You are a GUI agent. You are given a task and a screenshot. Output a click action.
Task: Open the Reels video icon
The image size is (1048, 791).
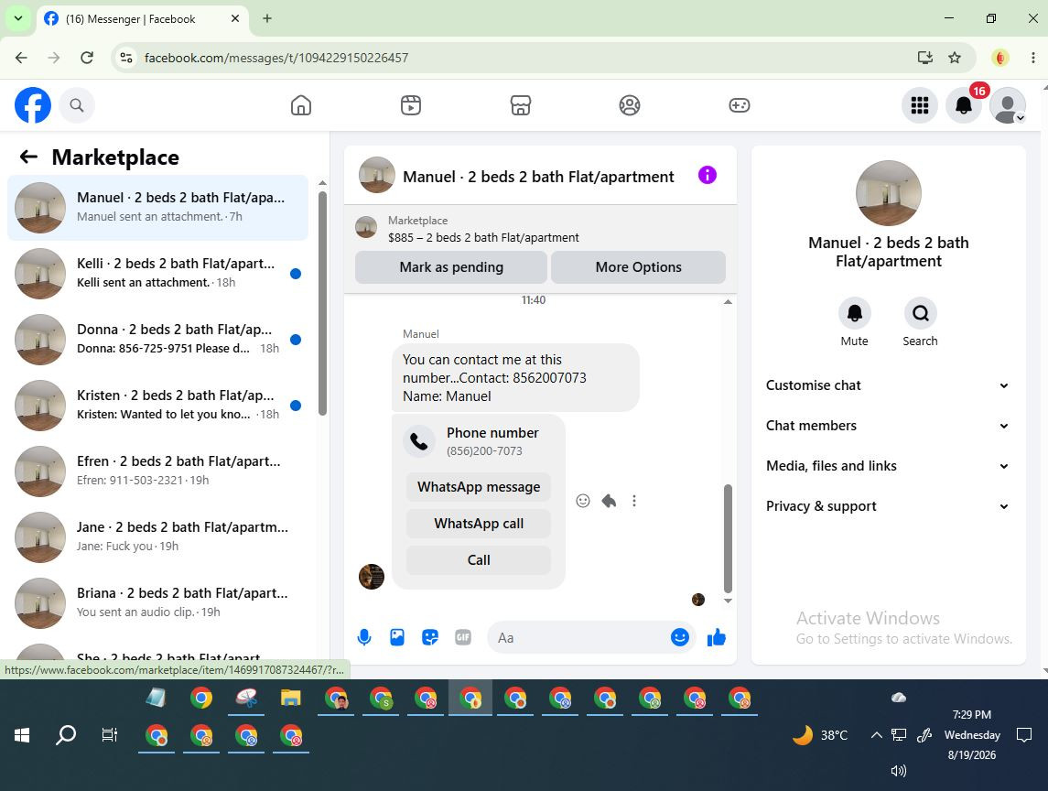tap(410, 105)
